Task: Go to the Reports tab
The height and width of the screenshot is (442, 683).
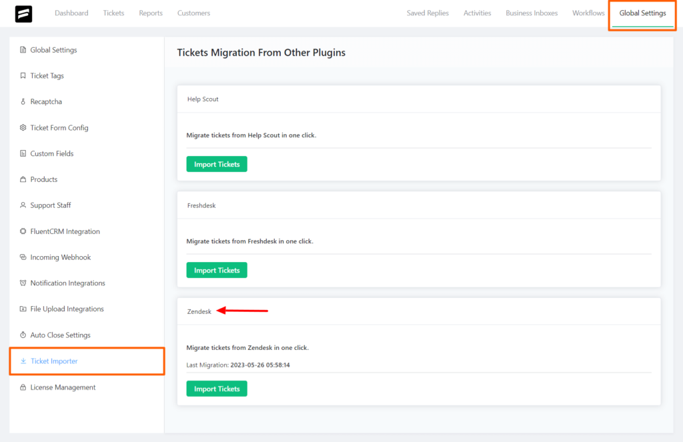Action: coord(151,13)
